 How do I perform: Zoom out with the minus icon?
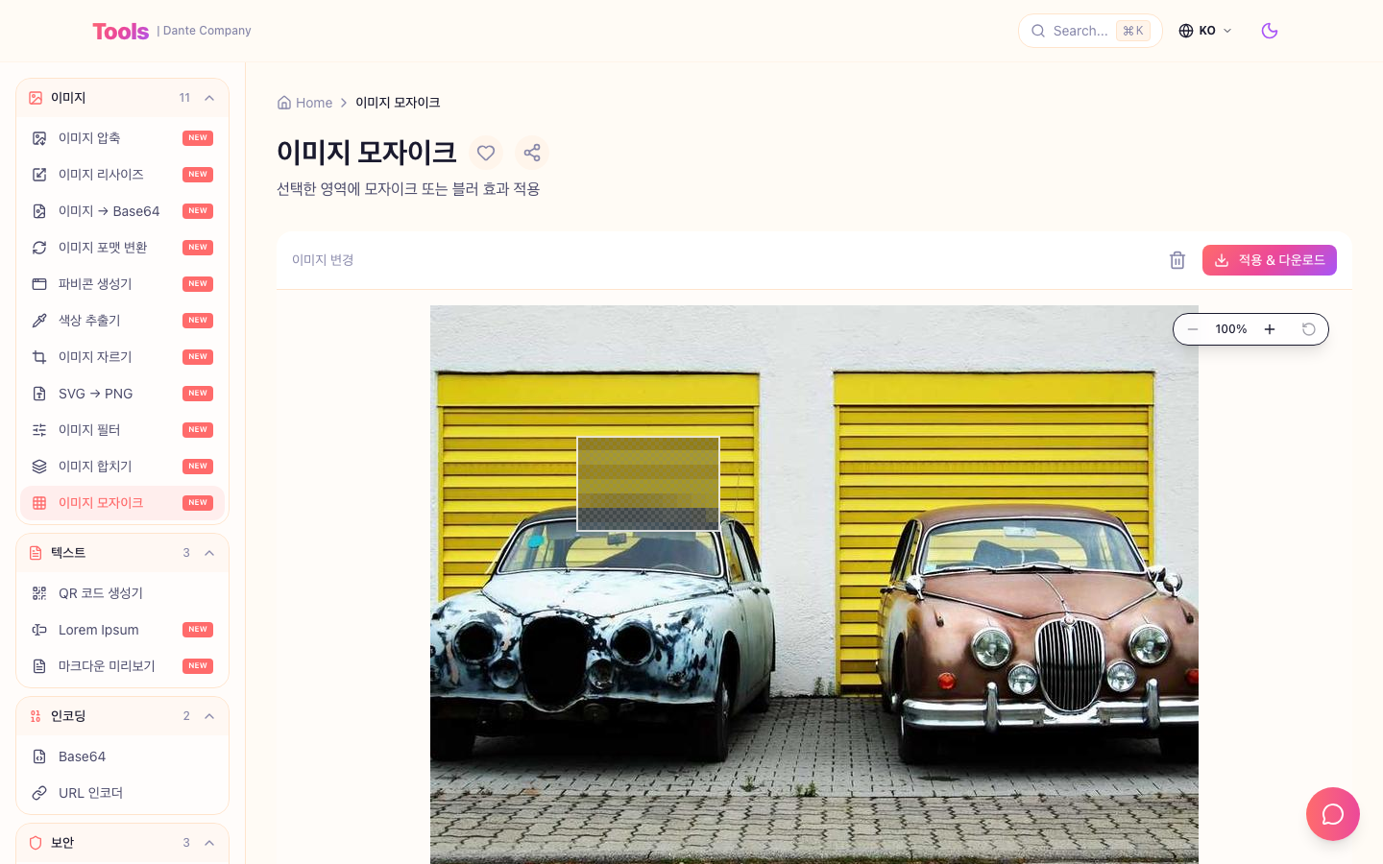(x=1193, y=329)
